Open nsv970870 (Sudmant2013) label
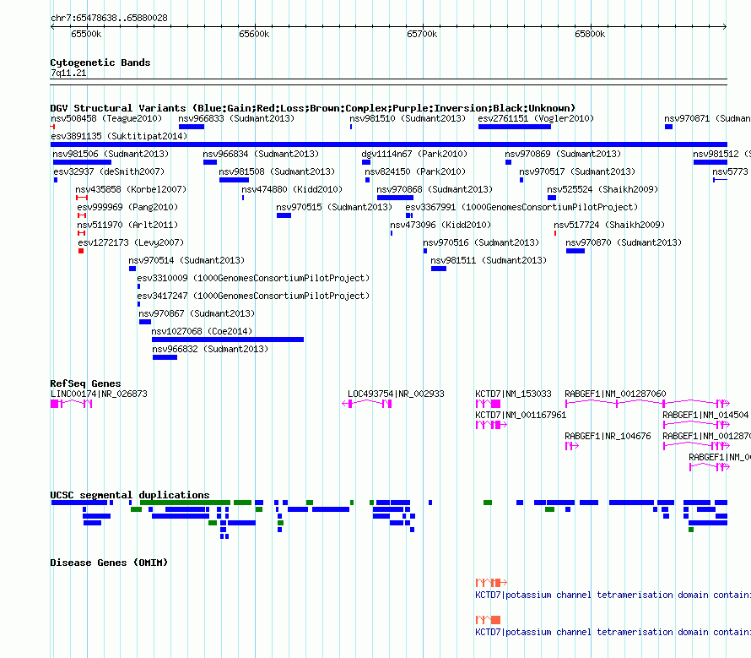 pos(624,242)
